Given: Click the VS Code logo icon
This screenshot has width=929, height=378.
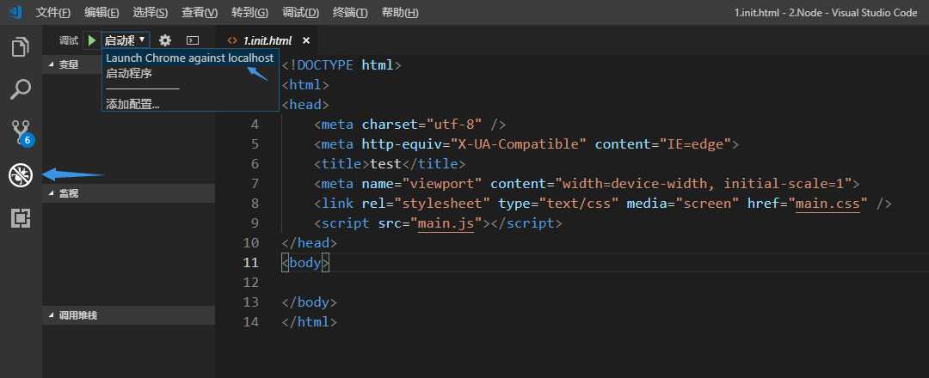Looking at the screenshot, I should coord(16,12).
